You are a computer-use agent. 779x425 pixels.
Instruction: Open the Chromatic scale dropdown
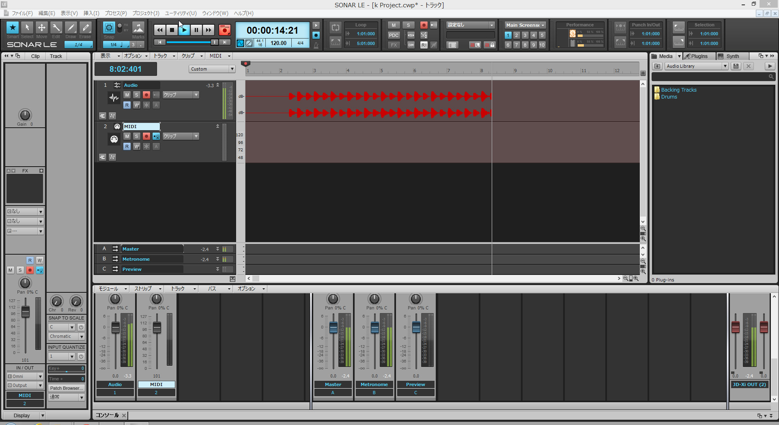67,337
